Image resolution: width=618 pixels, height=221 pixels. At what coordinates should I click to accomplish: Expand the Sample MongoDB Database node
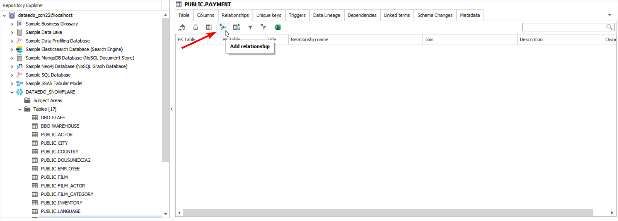pos(12,58)
